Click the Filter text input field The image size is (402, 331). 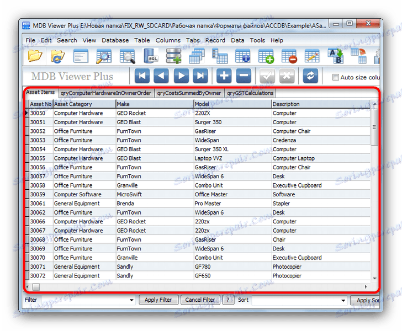[x=85, y=300]
